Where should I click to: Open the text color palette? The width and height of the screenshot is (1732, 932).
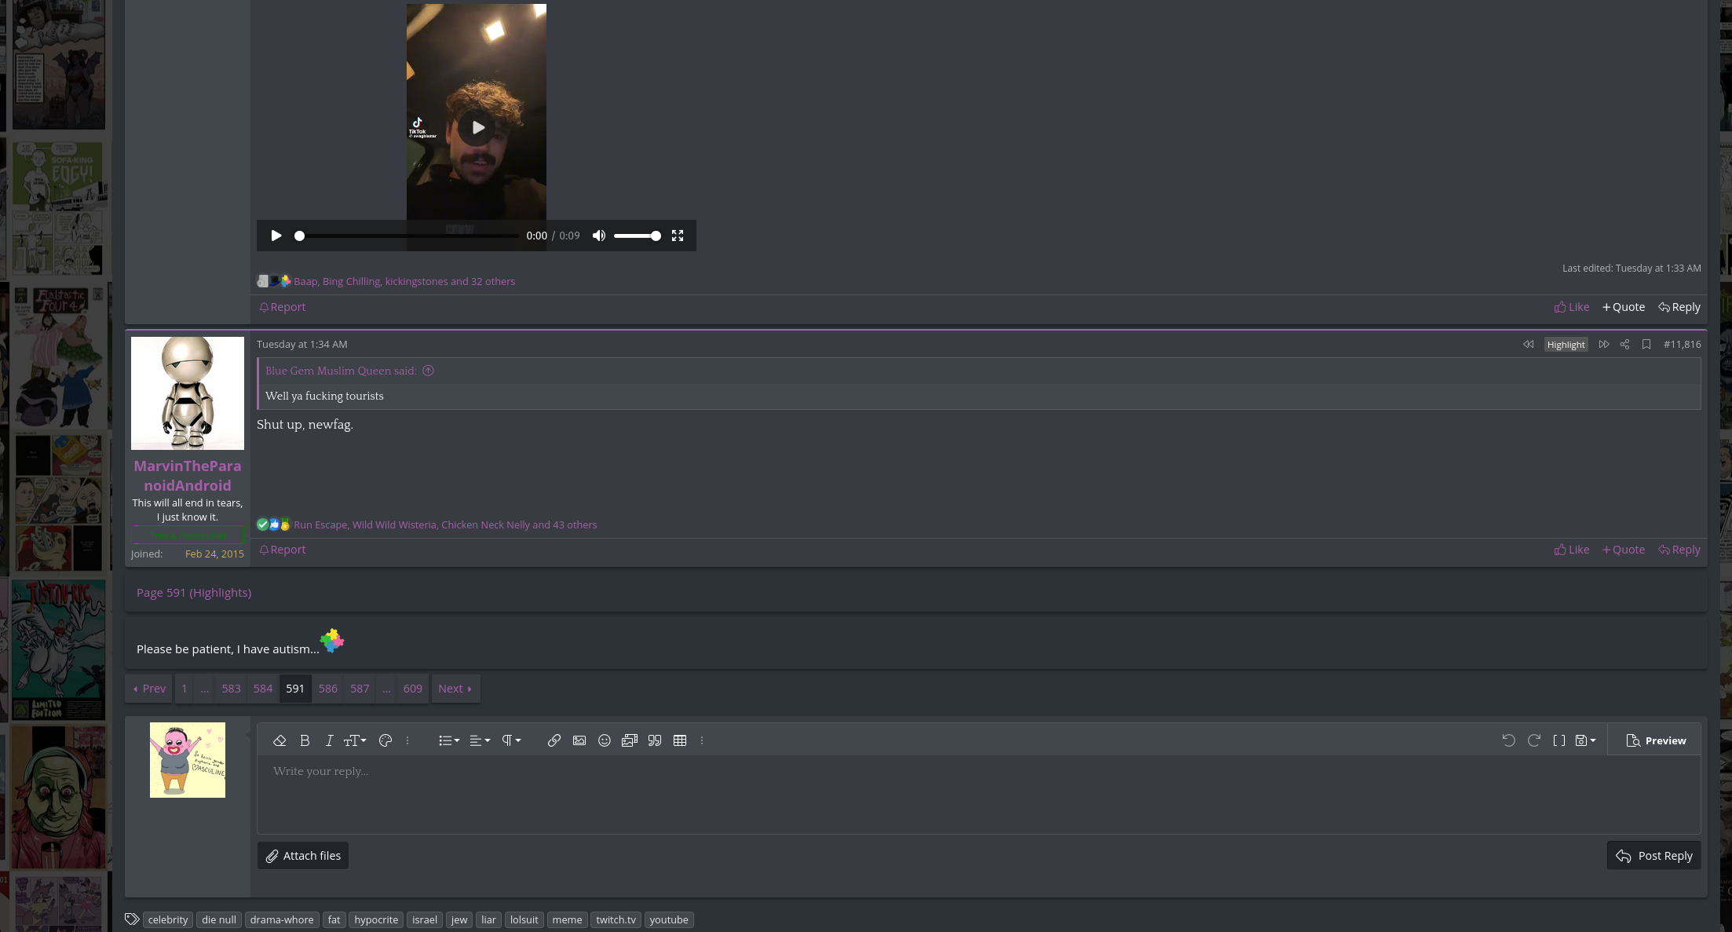tap(385, 740)
